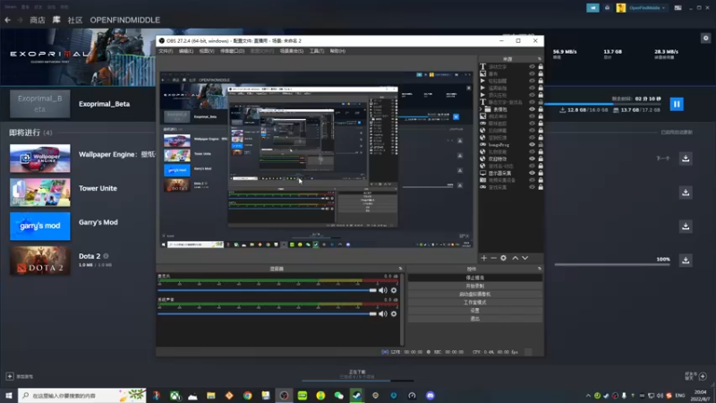Switch to Google Chrome on the taskbar
The image size is (716, 403).
[x=248, y=396]
